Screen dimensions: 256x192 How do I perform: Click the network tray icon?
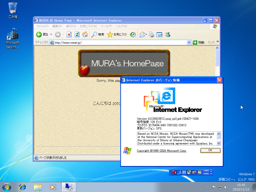220,187
